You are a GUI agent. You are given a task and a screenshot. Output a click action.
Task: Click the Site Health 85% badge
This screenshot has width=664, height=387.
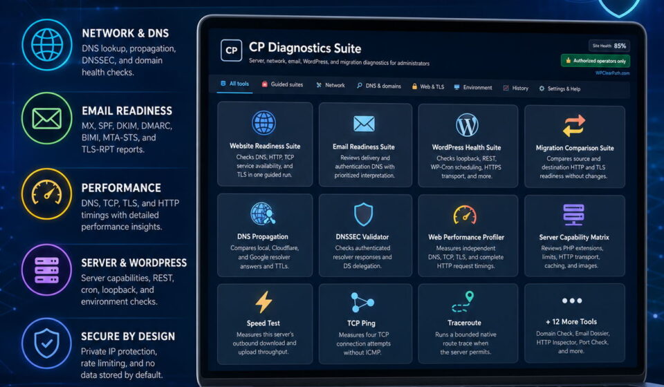[609, 46]
